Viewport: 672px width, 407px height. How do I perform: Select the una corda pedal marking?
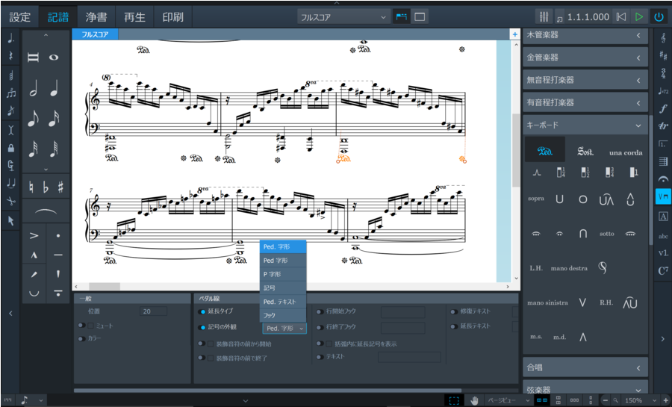(626, 152)
